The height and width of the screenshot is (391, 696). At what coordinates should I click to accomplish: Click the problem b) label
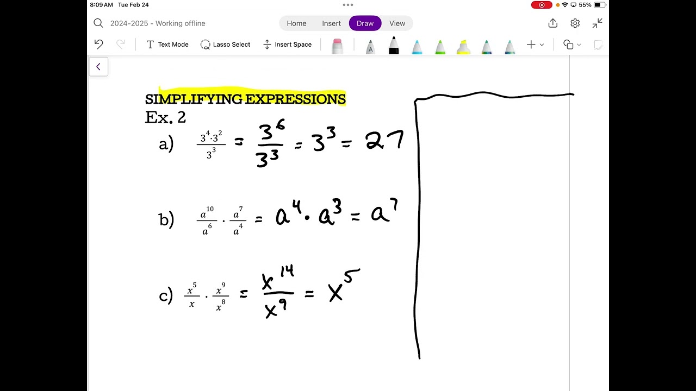166,219
